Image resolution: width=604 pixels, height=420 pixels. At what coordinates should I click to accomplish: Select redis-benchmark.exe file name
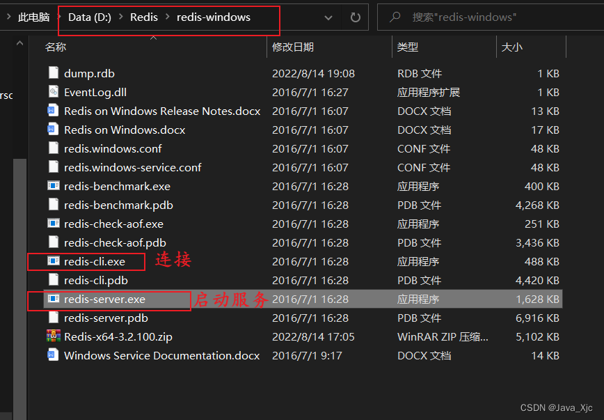117,186
